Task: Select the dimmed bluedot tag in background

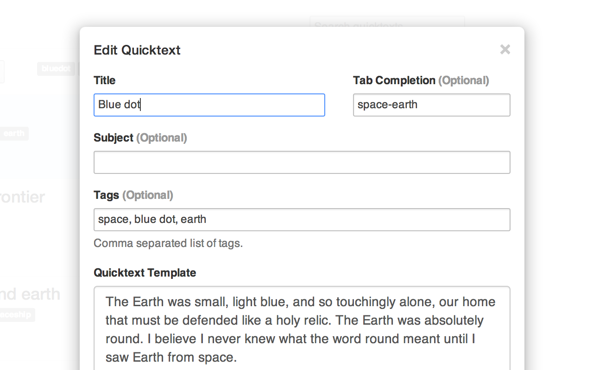Action: [x=56, y=69]
